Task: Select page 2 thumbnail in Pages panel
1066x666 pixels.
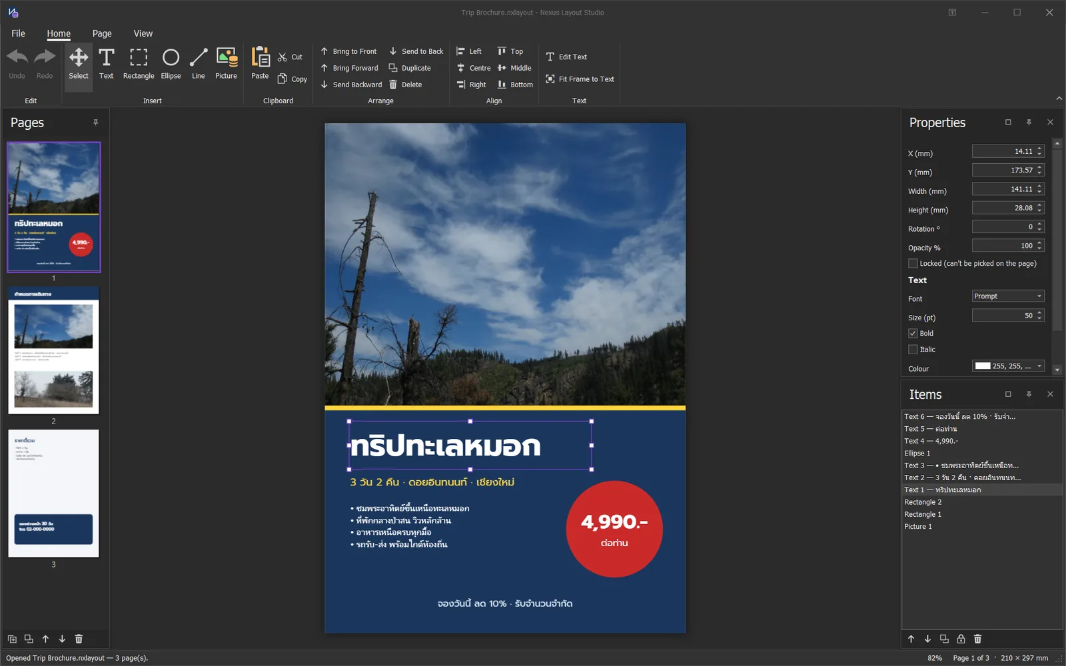Action: 53,350
